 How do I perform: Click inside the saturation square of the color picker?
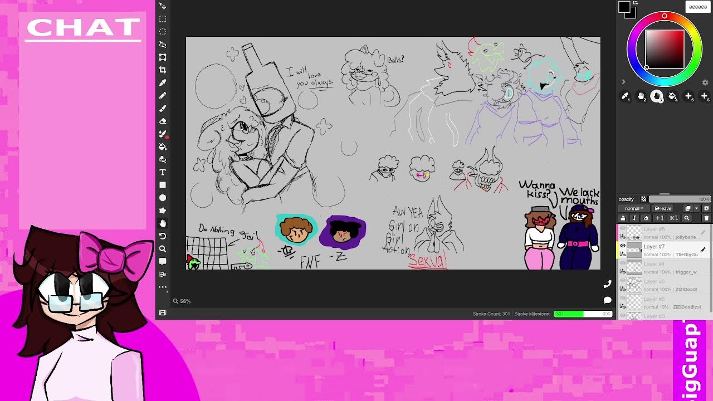pos(665,49)
